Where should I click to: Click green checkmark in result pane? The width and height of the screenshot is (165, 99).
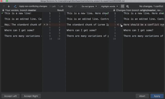[x=107, y=13]
